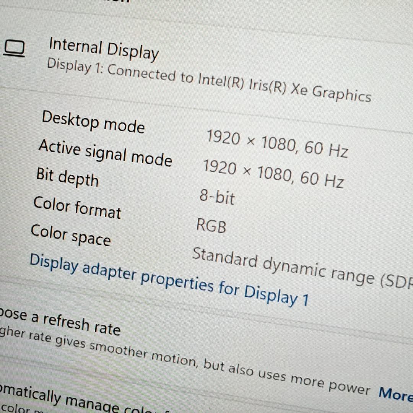Viewport: 413px width, 413px height.
Task: Click the Display 1 connected graphics subtitle
Action: [x=209, y=80]
